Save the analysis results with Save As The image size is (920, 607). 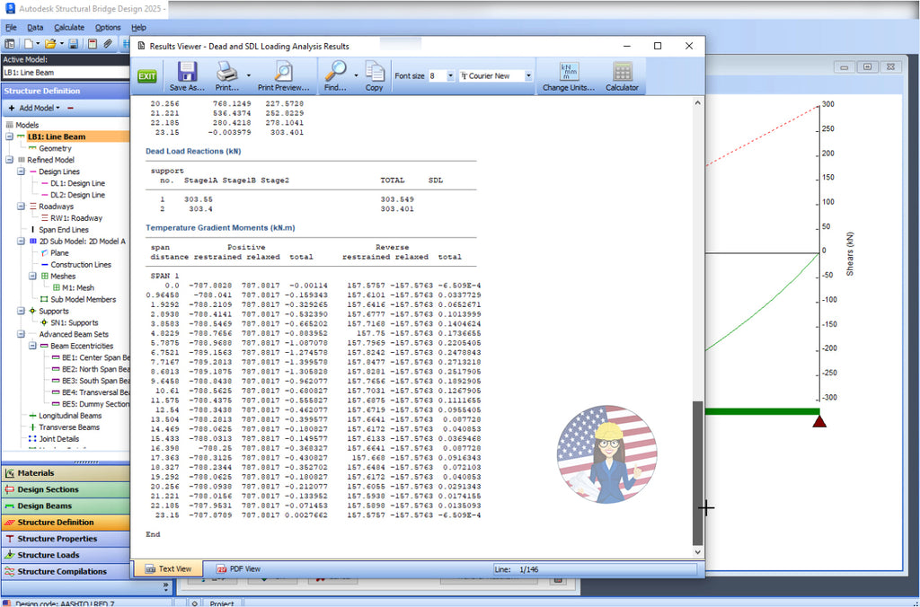tap(185, 75)
